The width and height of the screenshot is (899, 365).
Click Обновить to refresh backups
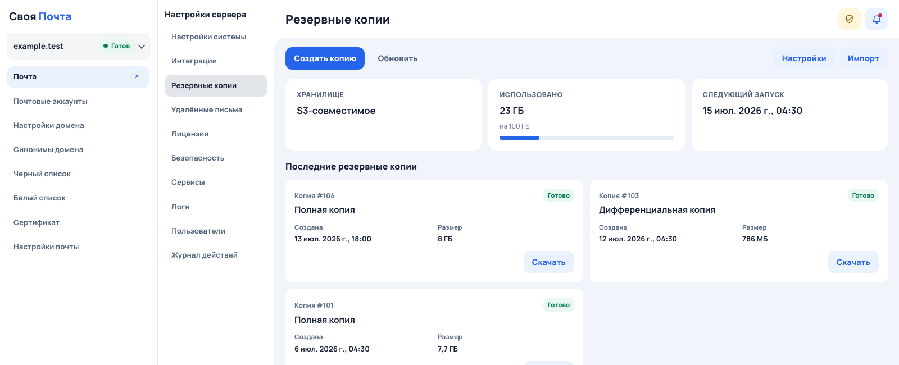pyautogui.click(x=398, y=58)
